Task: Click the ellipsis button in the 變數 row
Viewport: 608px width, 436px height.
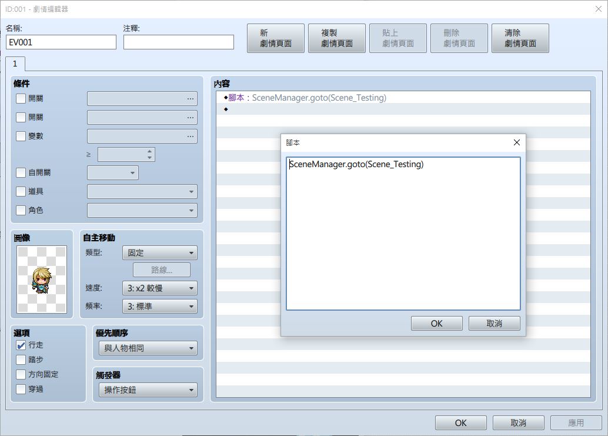Action: [x=190, y=136]
